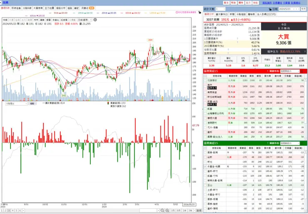Viewport: 308px width, 214px height.
Task: Click lock icon above the K-line chart
Action: (x=199, y=12)
